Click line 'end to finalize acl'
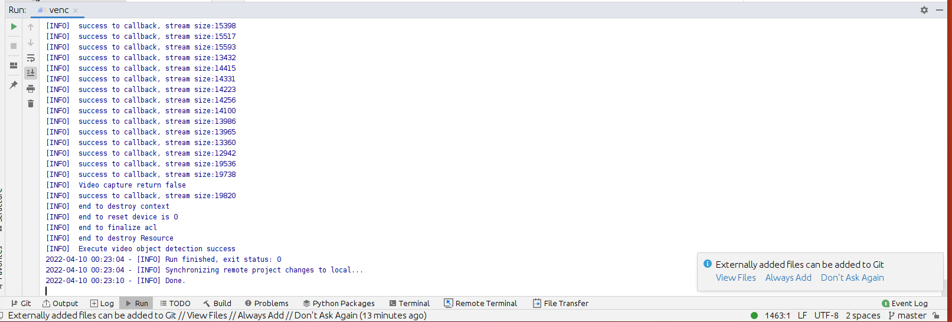This screenshot has height=322, width=952. tap(101, 228)
